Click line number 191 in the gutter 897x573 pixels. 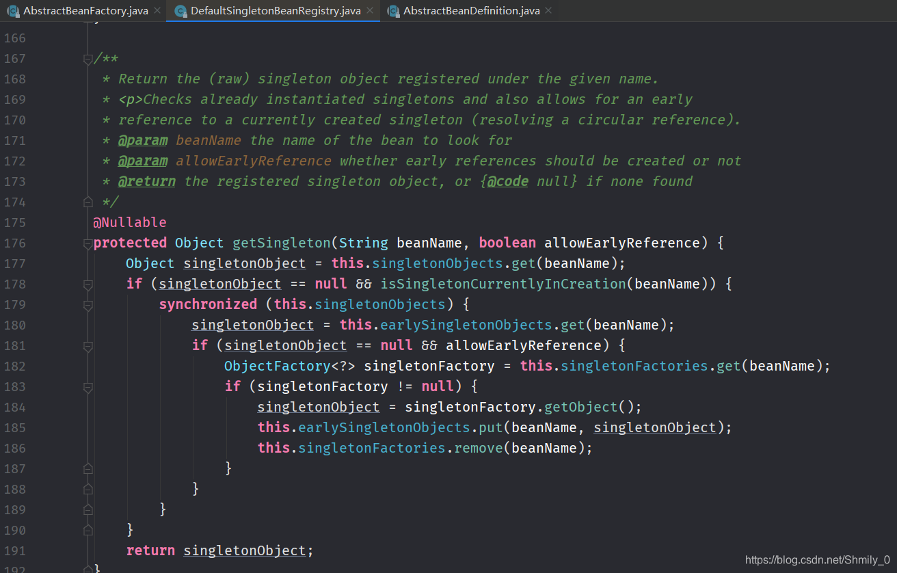[x=14, y=550]
